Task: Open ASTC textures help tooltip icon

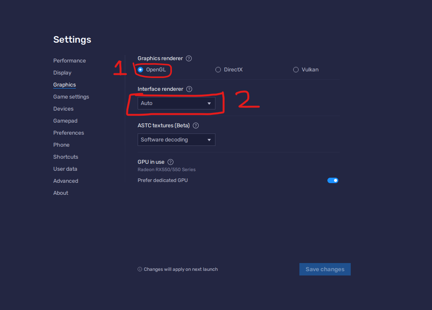Action: 196,126
